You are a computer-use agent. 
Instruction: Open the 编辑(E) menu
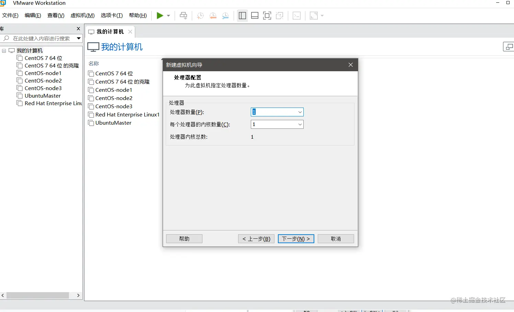[x=33, y=15]
